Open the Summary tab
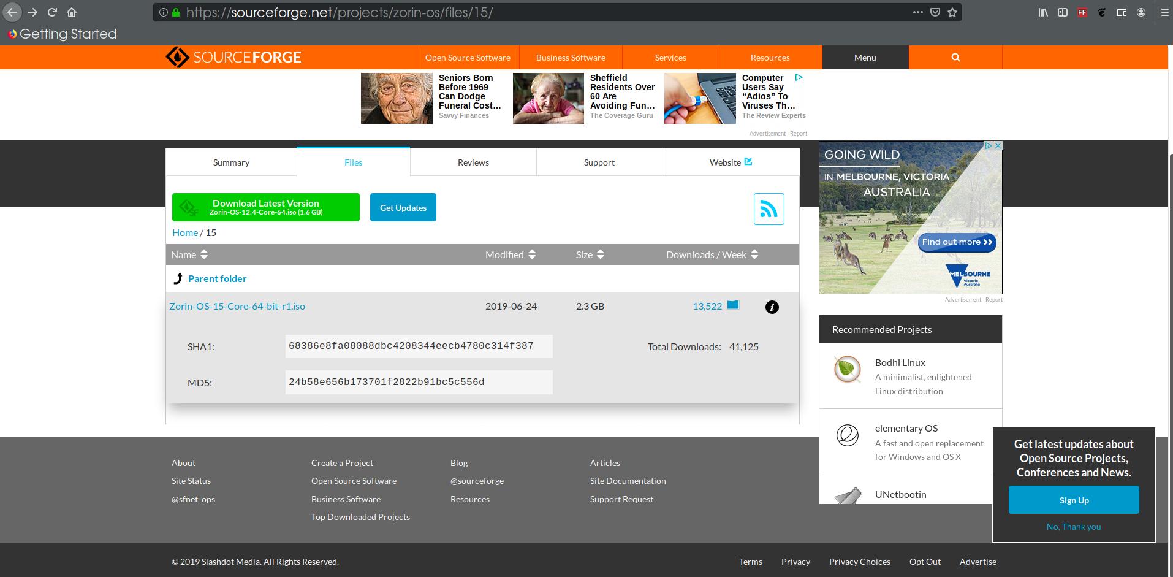Screen dimensions: 1173x577 pyautogui.click(x=231, y=162)
